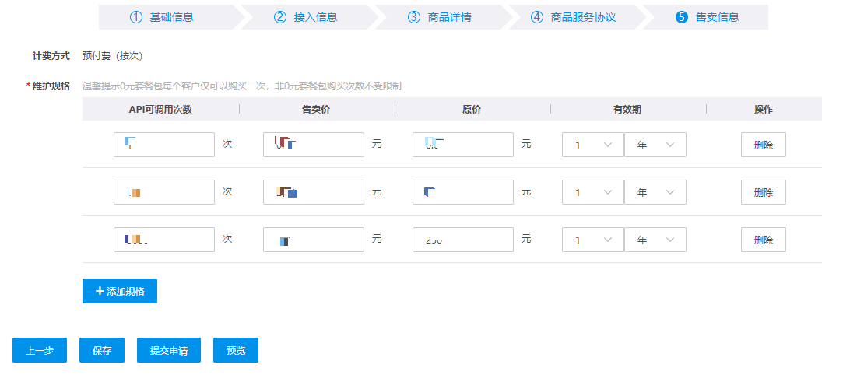
Task: Delete the second specification row
Action: tap(763, 192)
